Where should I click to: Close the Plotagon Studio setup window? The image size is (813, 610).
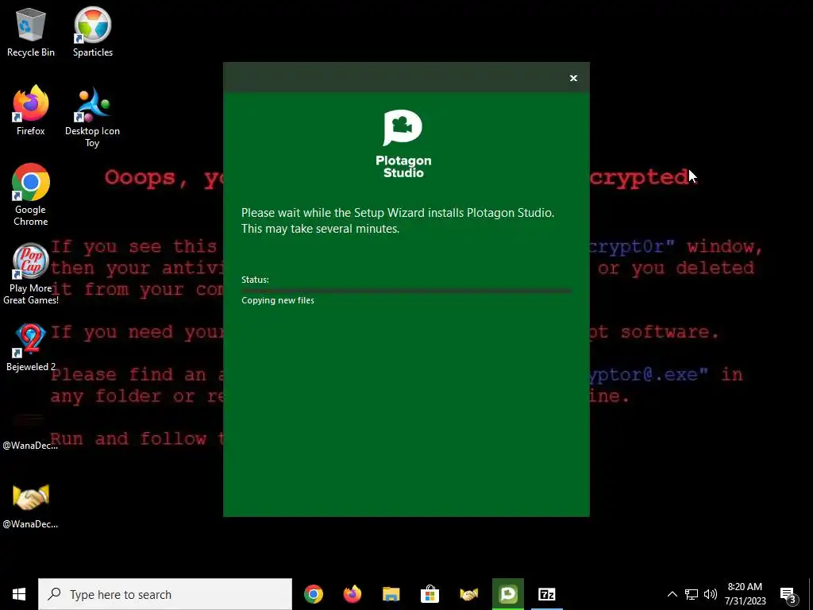click(573, 78)
